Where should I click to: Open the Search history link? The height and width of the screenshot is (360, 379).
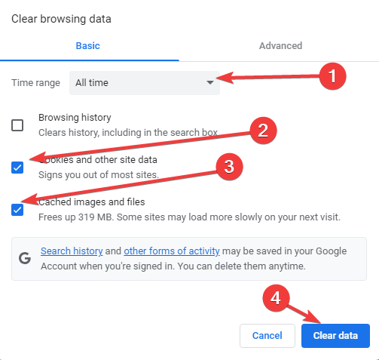point(72,251)
